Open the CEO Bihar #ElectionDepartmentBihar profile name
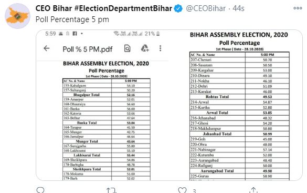This screenshot has height=193, width=307. coord(104,8)
